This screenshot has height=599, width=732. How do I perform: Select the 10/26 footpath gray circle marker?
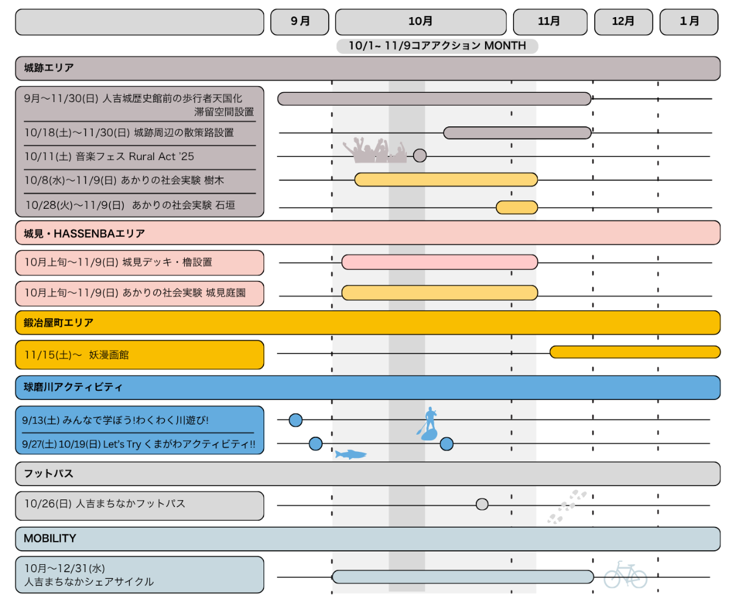482,504
